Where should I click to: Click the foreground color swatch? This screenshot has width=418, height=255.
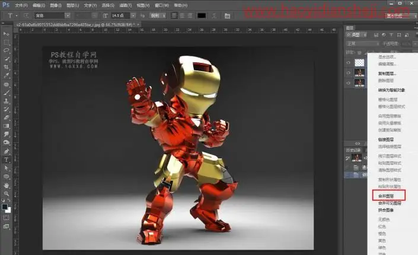pos(5,207)
